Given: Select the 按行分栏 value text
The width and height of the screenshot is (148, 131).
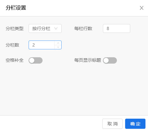Looking at the screenshot, I should 41,28.
